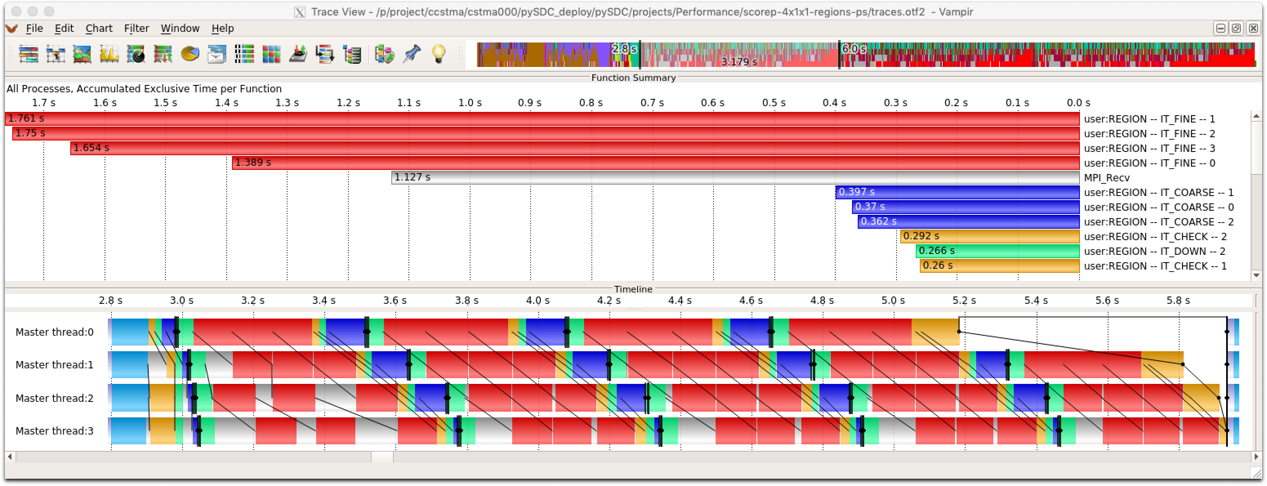The image size is (1267, 486).
Task: Select the MPI_Recv bar in Function Summary
Action: pyautogui.click(x=735, y=178)
